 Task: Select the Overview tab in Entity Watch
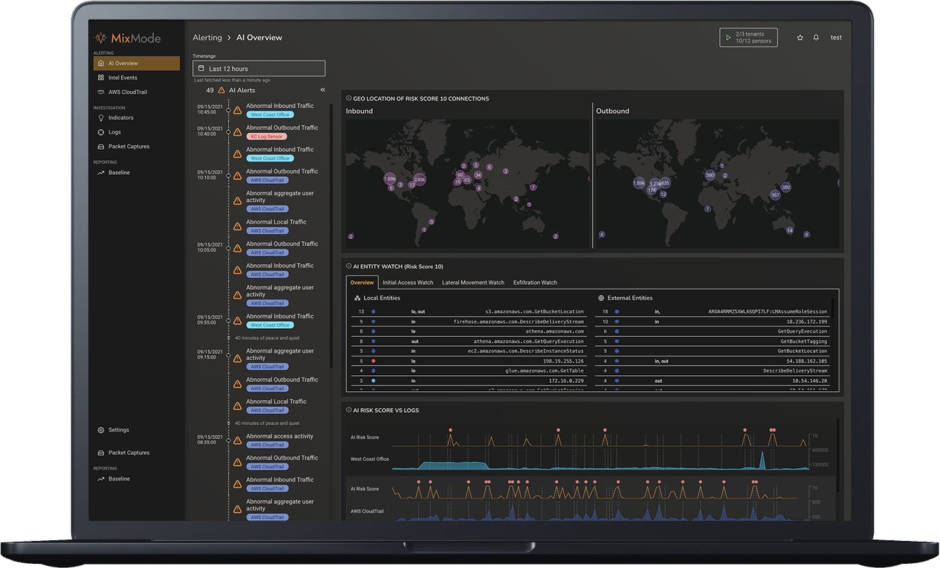tap(362, 282)
